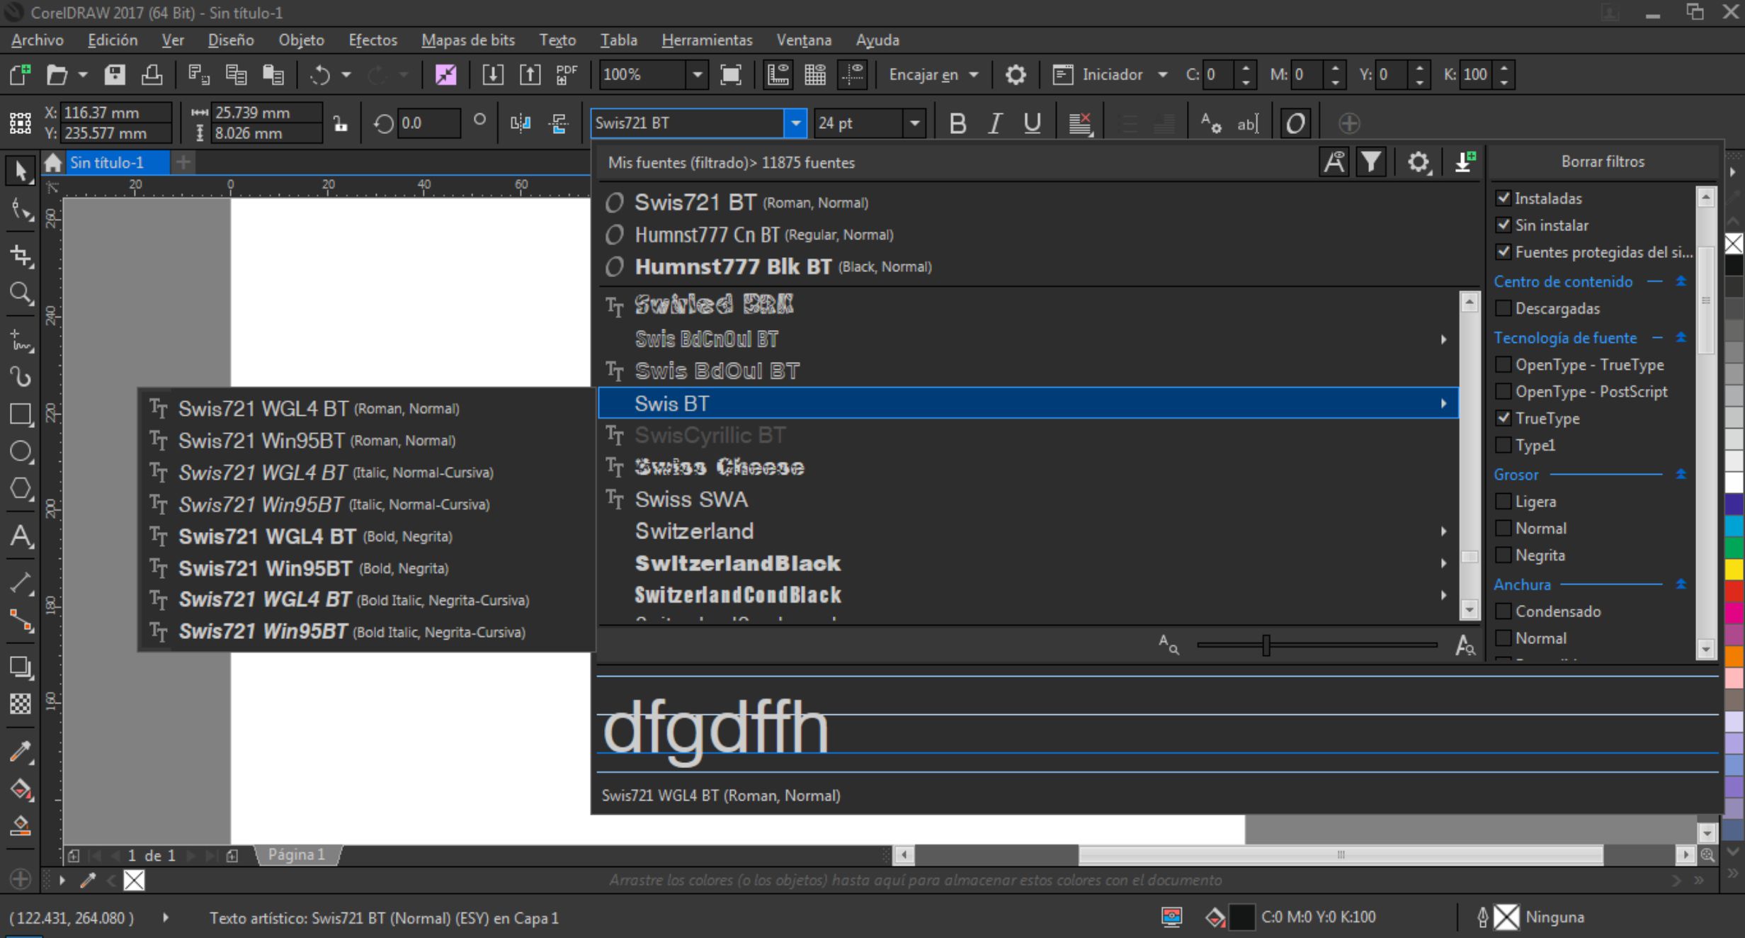Screen dimensions: 1745x938
Task: Toggle Underline text formatting
Action: 1032,123
